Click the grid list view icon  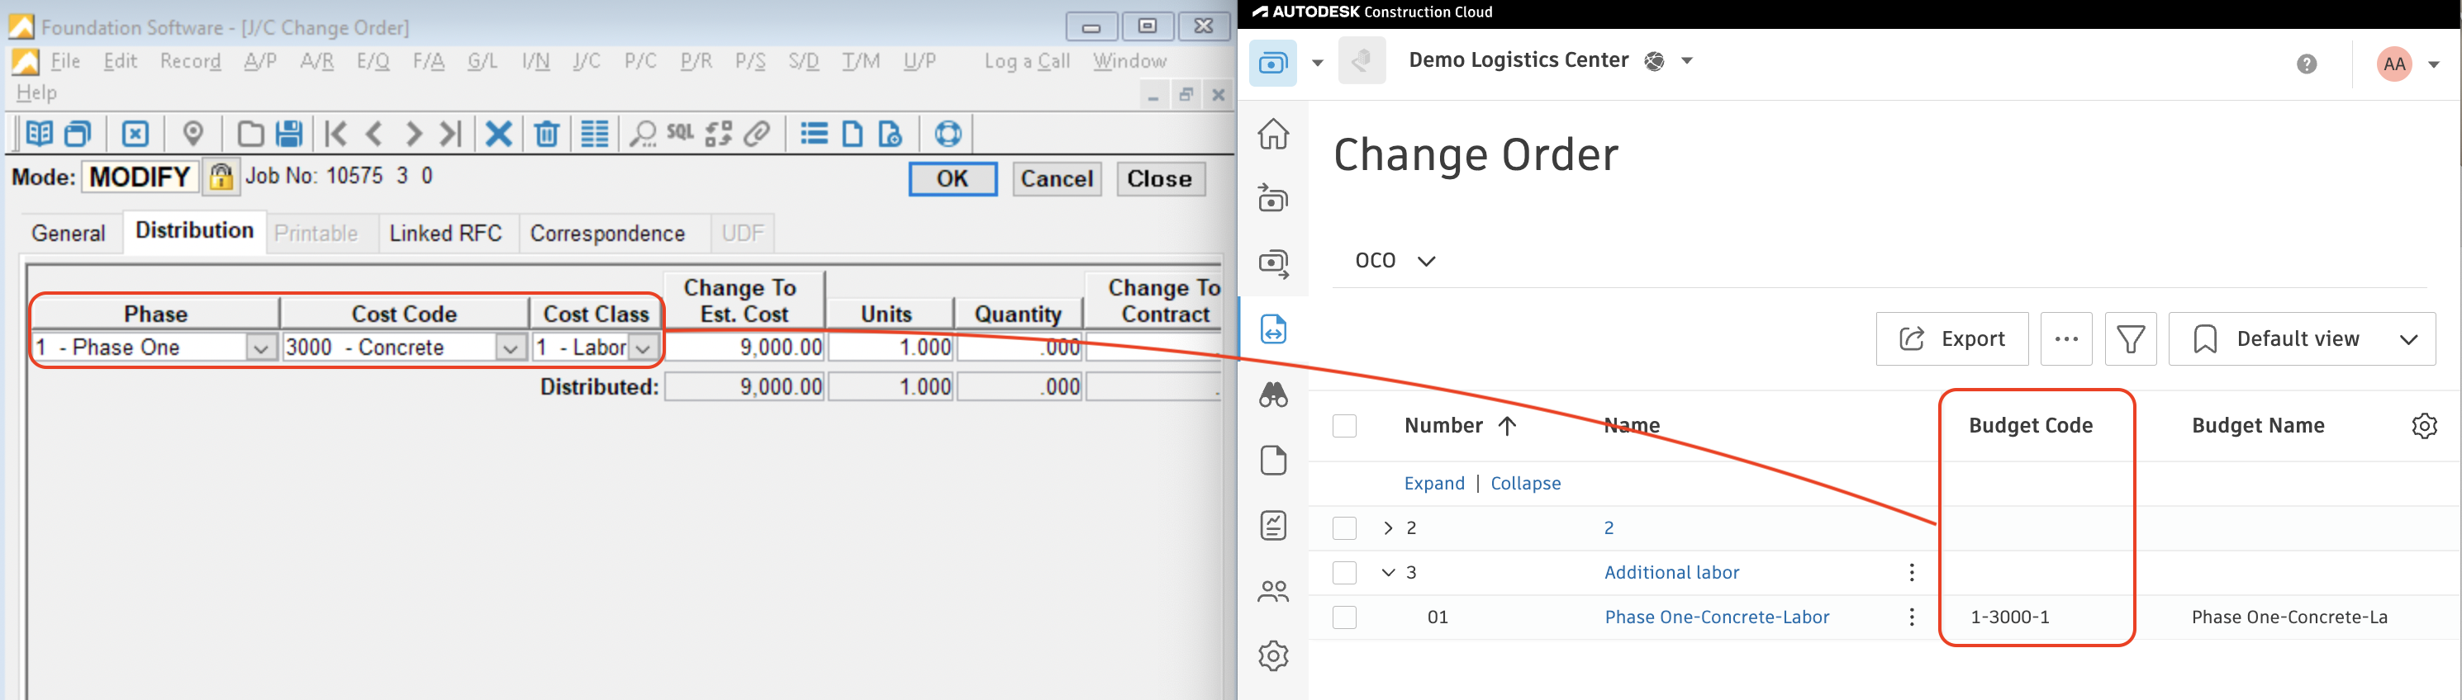click(595, 134)
